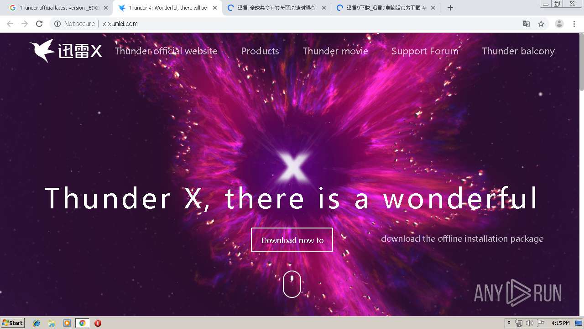
Task: Go forward in browser history
Action: pos(25,24)
